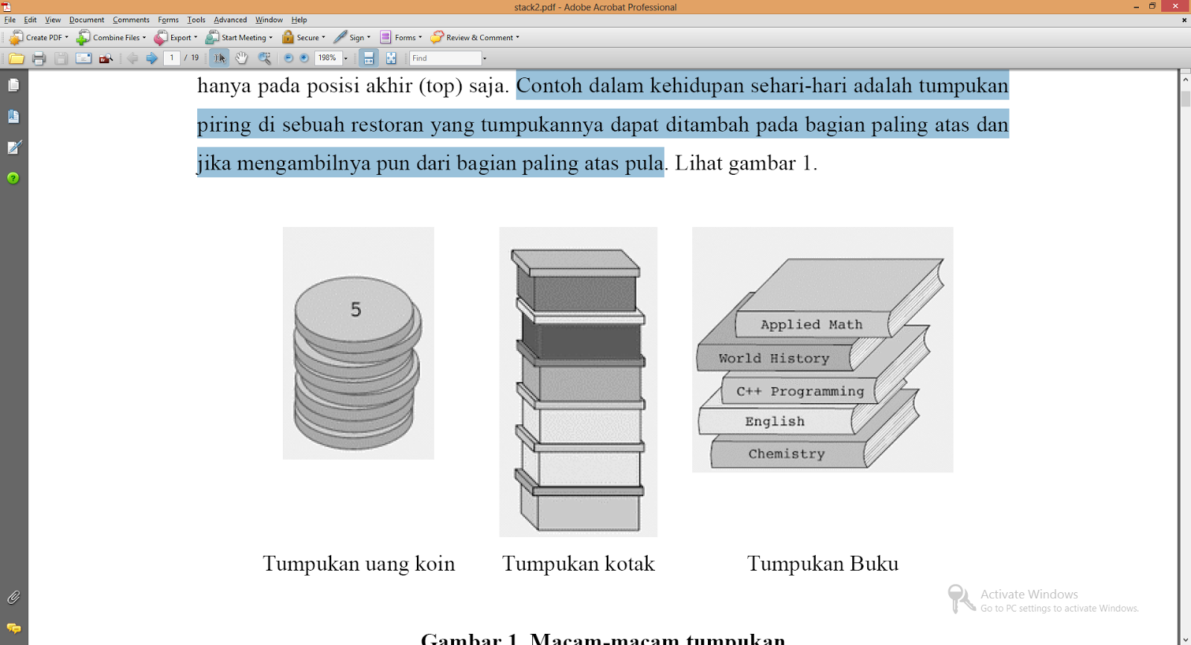Open the Comments panel in sidebar

click(13, 629)
